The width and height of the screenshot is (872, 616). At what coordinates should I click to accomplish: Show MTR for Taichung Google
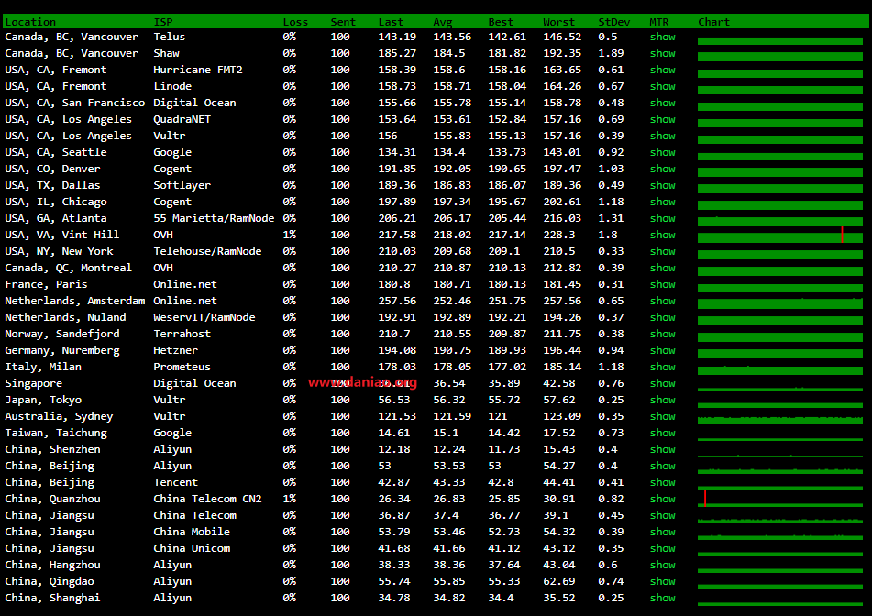662,433
